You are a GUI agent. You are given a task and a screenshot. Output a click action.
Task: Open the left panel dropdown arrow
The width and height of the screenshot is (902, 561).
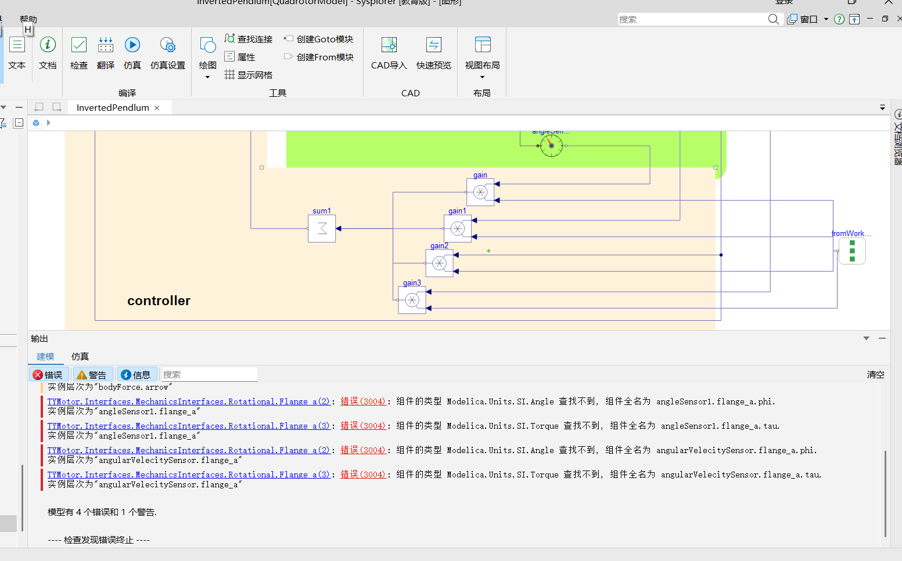(3, 107)
